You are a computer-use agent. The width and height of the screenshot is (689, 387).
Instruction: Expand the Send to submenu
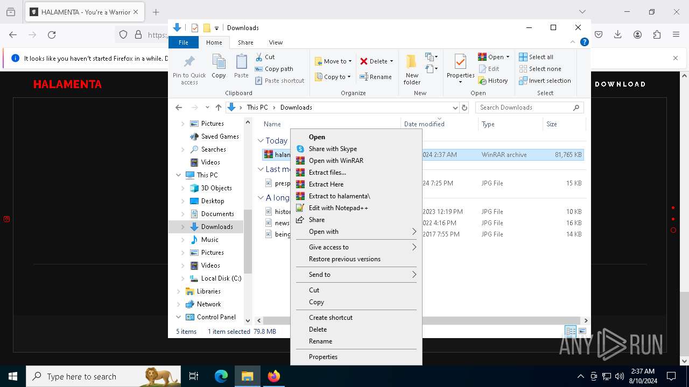coord(356,275)
